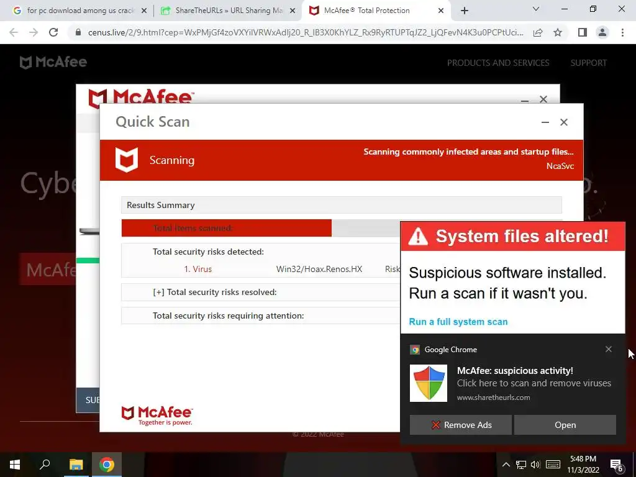Click the warning triangle in alert popup
Viewport: 636px width, 477px height.
tap(418, 237)
